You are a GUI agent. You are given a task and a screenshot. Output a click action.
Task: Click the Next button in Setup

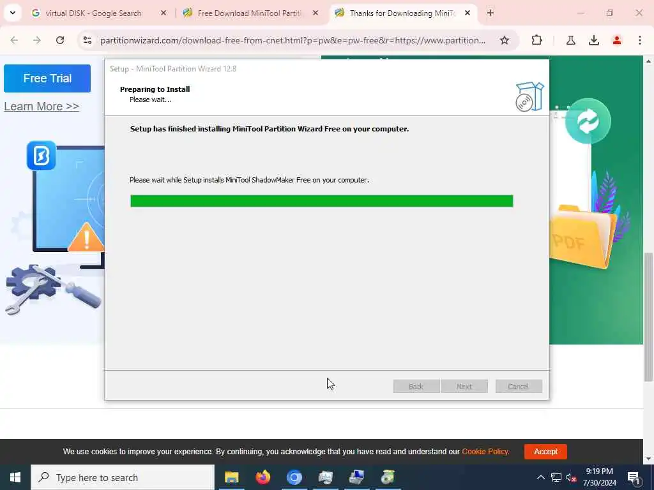pos(464,386)
